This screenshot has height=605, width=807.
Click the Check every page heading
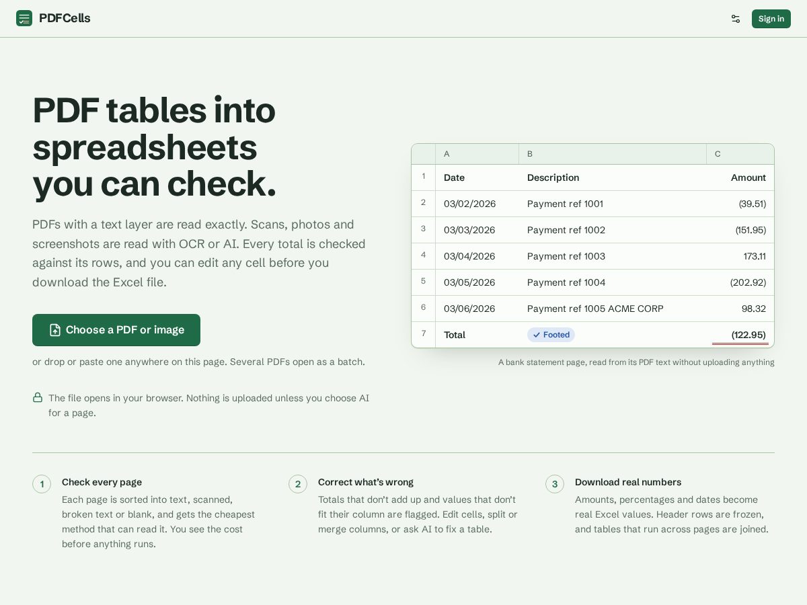click(x=102, y=482)
